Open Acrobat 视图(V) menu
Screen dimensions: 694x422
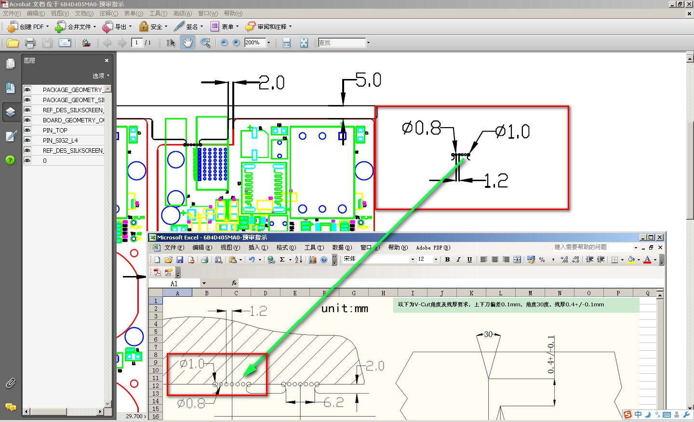[x=60, y=13]
